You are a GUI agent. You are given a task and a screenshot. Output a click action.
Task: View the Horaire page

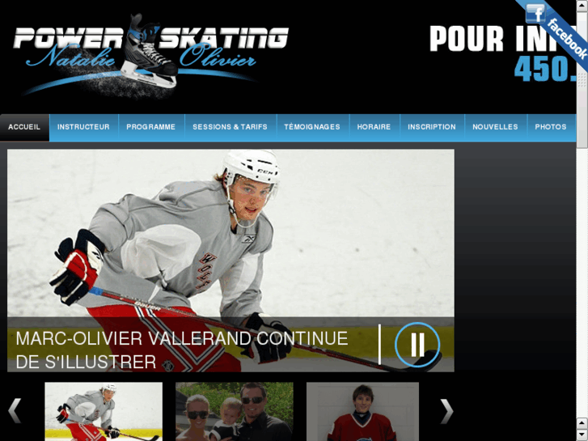[374, 127]
